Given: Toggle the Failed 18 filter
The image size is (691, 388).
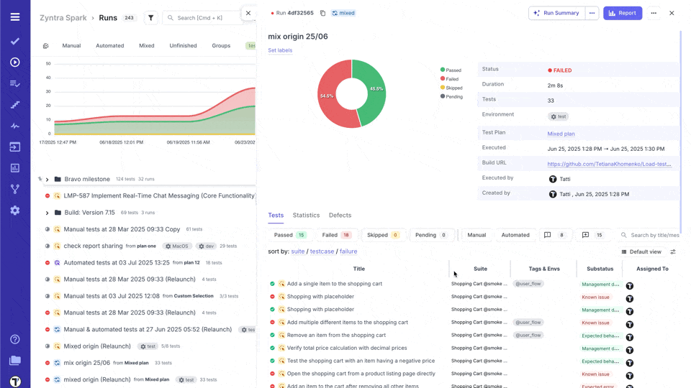Looking at the screenshot, I should point(336,235).
